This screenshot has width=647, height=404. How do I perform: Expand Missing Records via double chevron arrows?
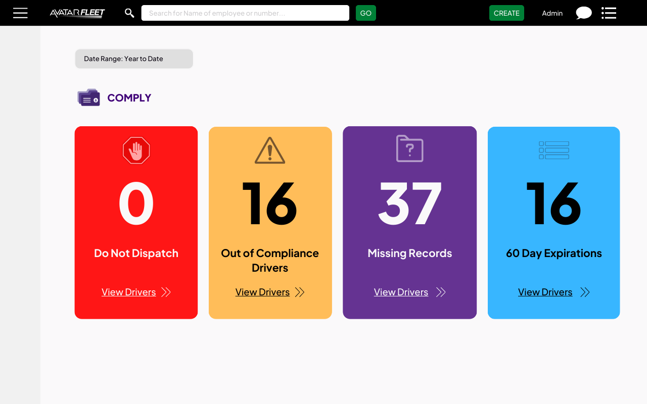tap(440, 292)
